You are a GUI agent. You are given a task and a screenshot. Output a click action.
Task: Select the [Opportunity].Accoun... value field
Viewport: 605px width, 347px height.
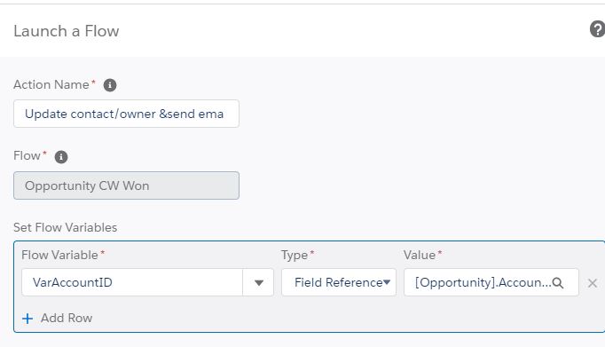click(x=491, y=282)
